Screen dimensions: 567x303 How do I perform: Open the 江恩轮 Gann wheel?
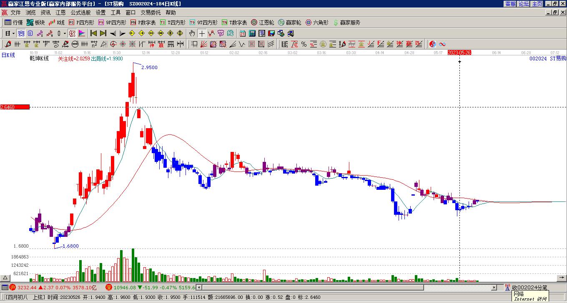coord(263,22)
